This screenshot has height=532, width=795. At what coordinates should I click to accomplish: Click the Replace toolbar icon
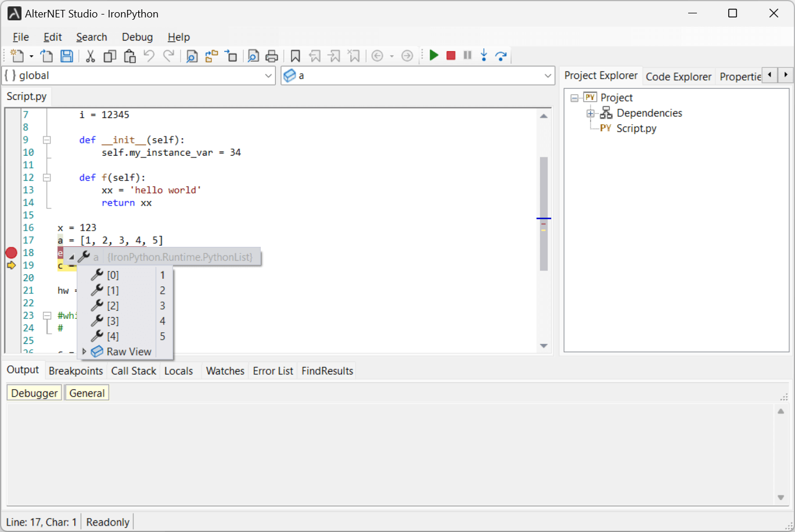211,56
